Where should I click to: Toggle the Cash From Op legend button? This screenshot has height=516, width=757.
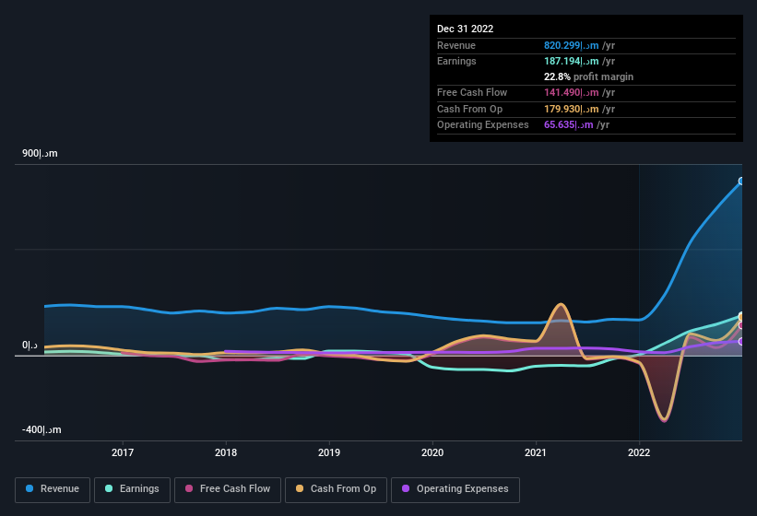(x=336, y=489)
